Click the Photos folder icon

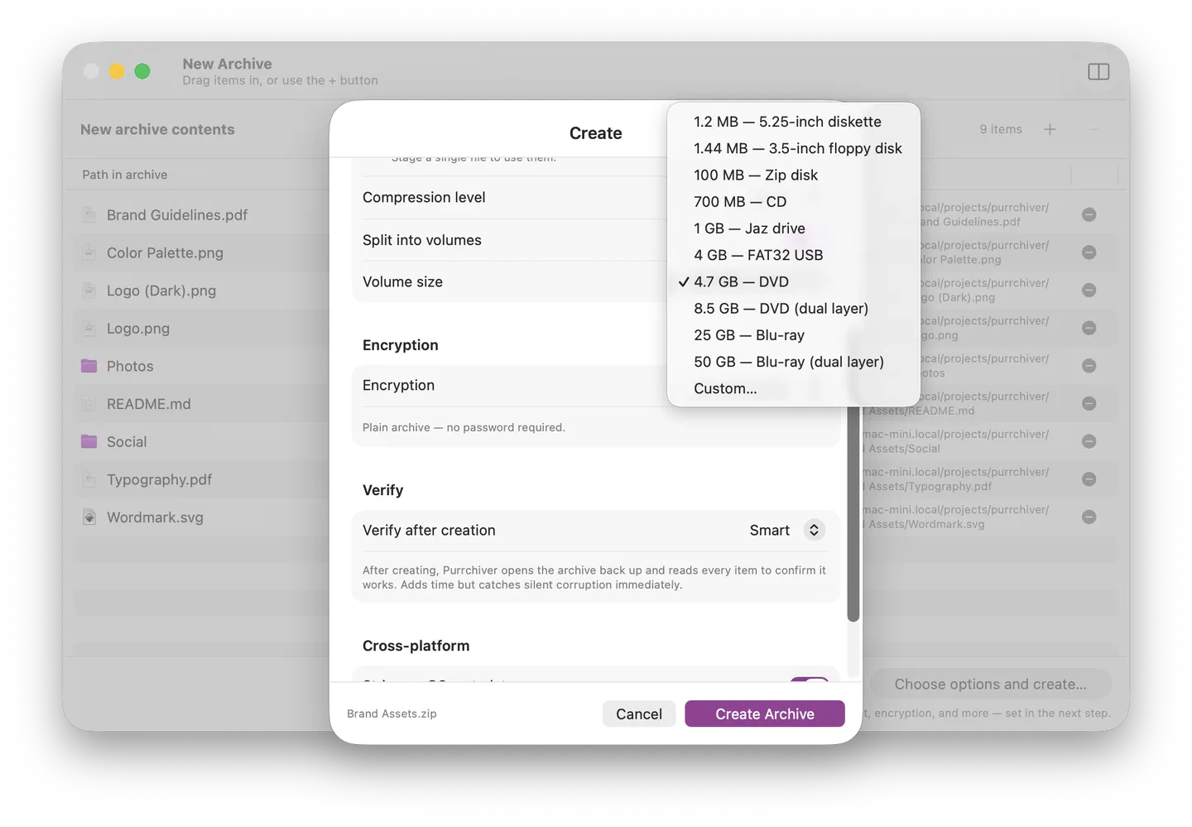pyautogui.click(x=89, y=366)
